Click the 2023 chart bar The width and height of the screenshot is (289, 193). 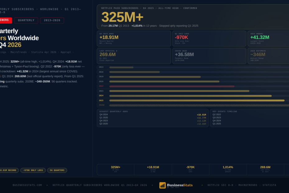179,91
